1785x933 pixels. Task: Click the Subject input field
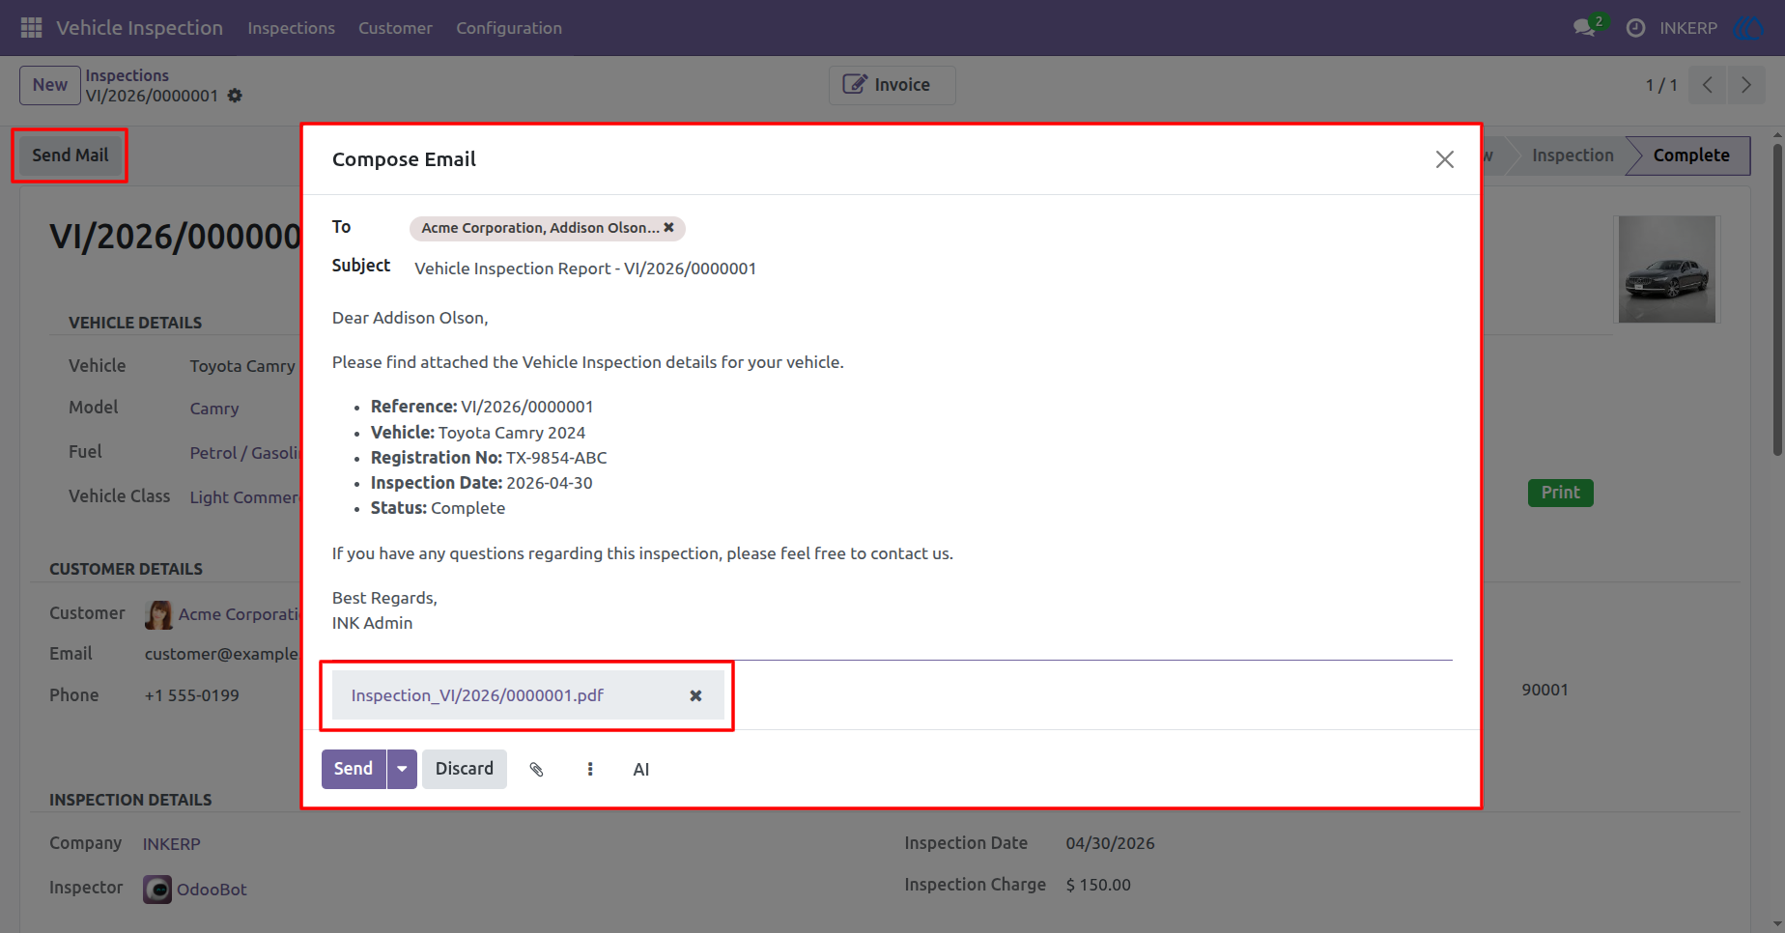pos(932,269)
